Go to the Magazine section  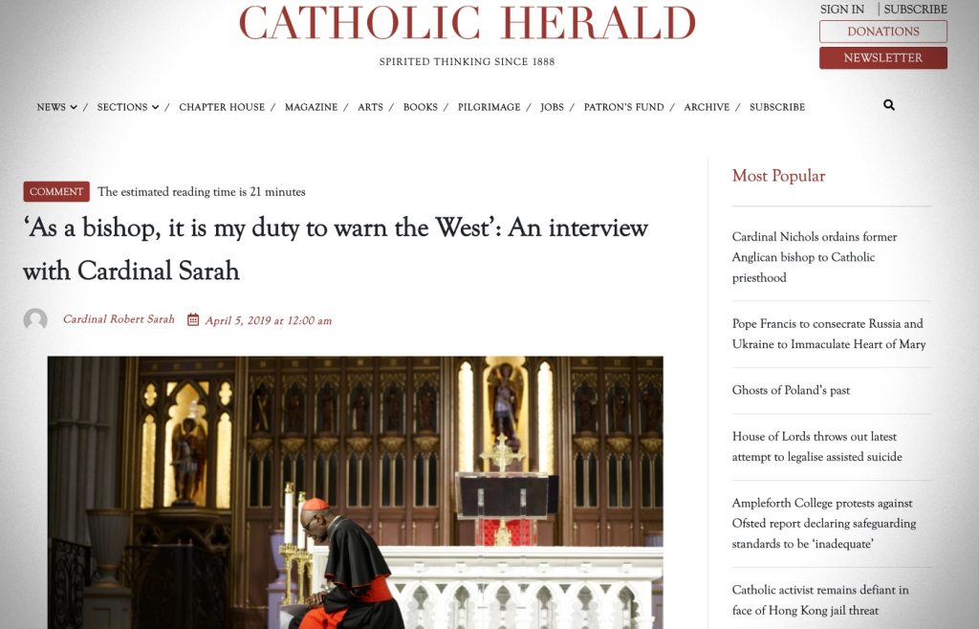[311, 107]
